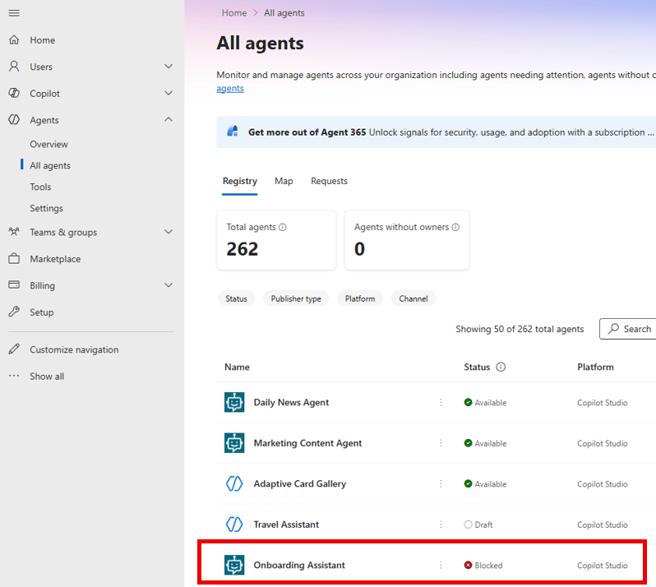This screenshot has height=587, width=656.
Task: Open the Channel filter dropdown
Action: pos(413,298)
